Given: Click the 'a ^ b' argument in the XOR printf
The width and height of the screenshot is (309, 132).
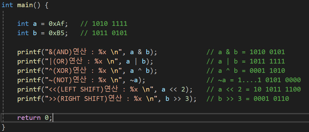Looking at the screenshot, I should click(x=140, y=71).
